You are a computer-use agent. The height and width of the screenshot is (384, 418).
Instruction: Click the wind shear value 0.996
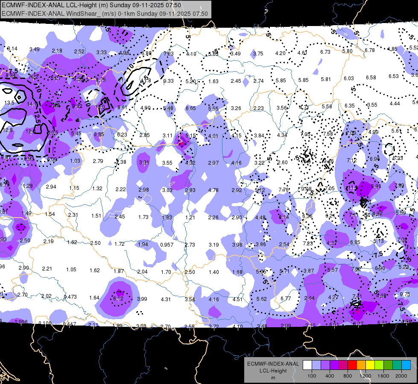pos(21,322)
